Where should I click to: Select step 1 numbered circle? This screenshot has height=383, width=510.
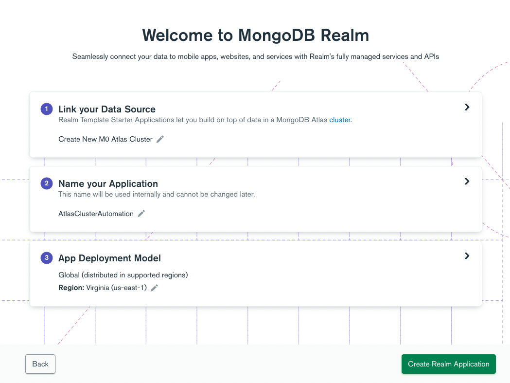(47, 109)
